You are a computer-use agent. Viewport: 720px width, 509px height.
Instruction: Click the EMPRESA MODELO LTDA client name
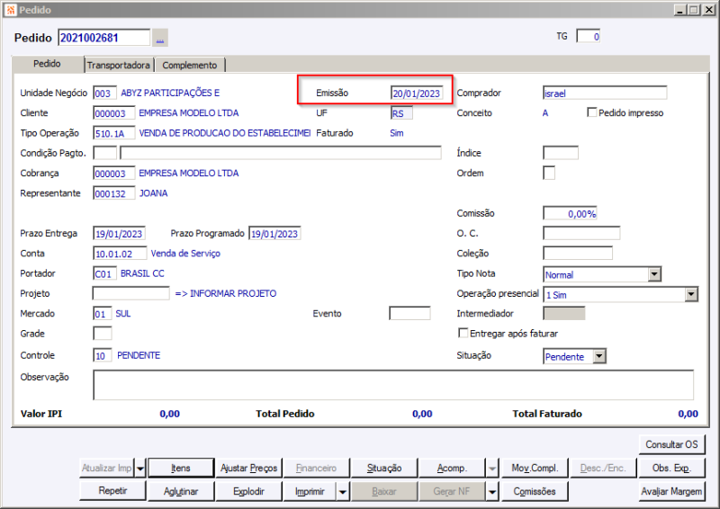click(x=189, y=113)
